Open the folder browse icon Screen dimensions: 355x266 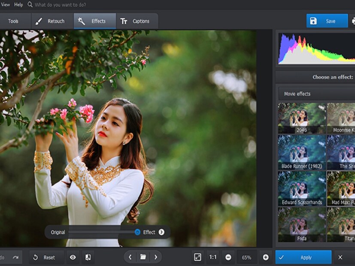click(143, 257)
